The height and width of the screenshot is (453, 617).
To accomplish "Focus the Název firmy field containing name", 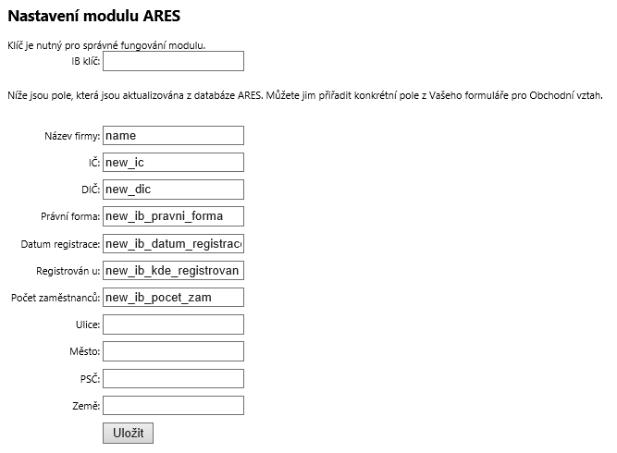I will (174, 135).
